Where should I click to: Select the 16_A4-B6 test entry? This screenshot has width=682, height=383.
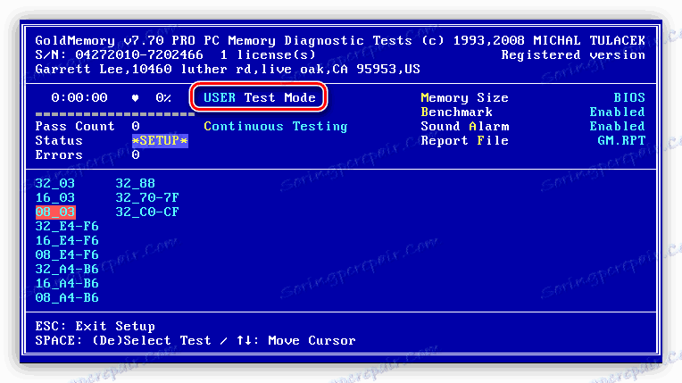click(67, 283)
